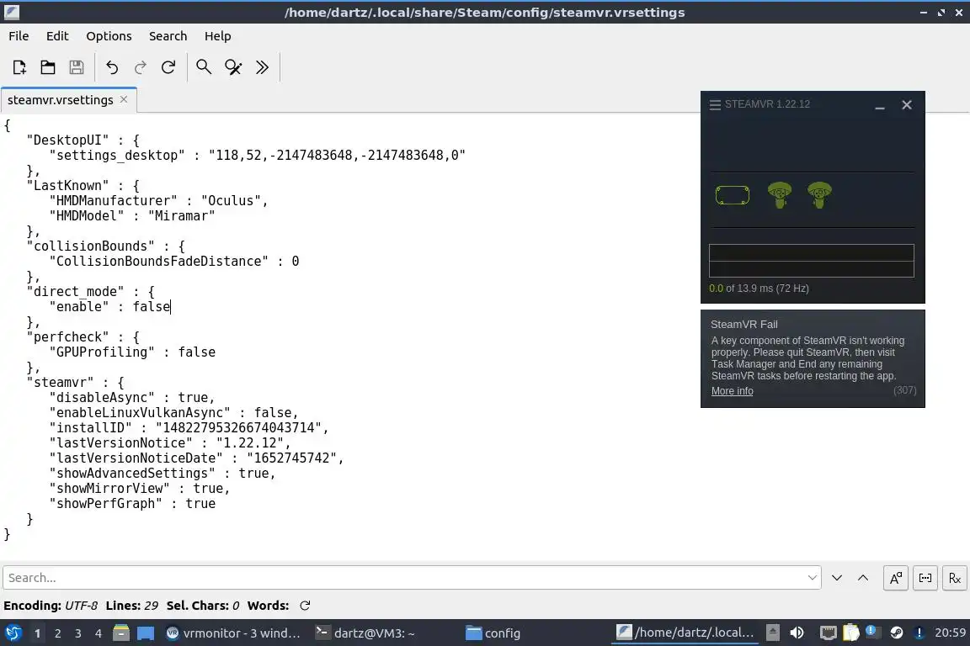
Task: Open the system start menu icon
Action: [x=13, y=633]
